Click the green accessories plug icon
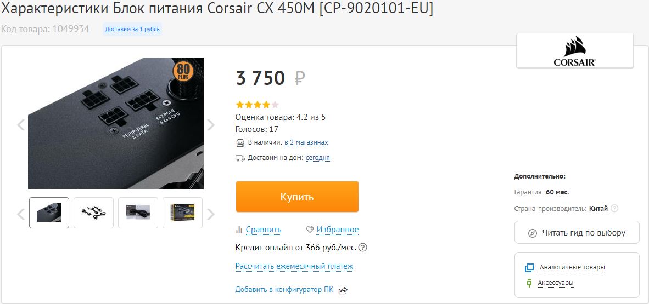The image size is (649, 304). point(529,283)
